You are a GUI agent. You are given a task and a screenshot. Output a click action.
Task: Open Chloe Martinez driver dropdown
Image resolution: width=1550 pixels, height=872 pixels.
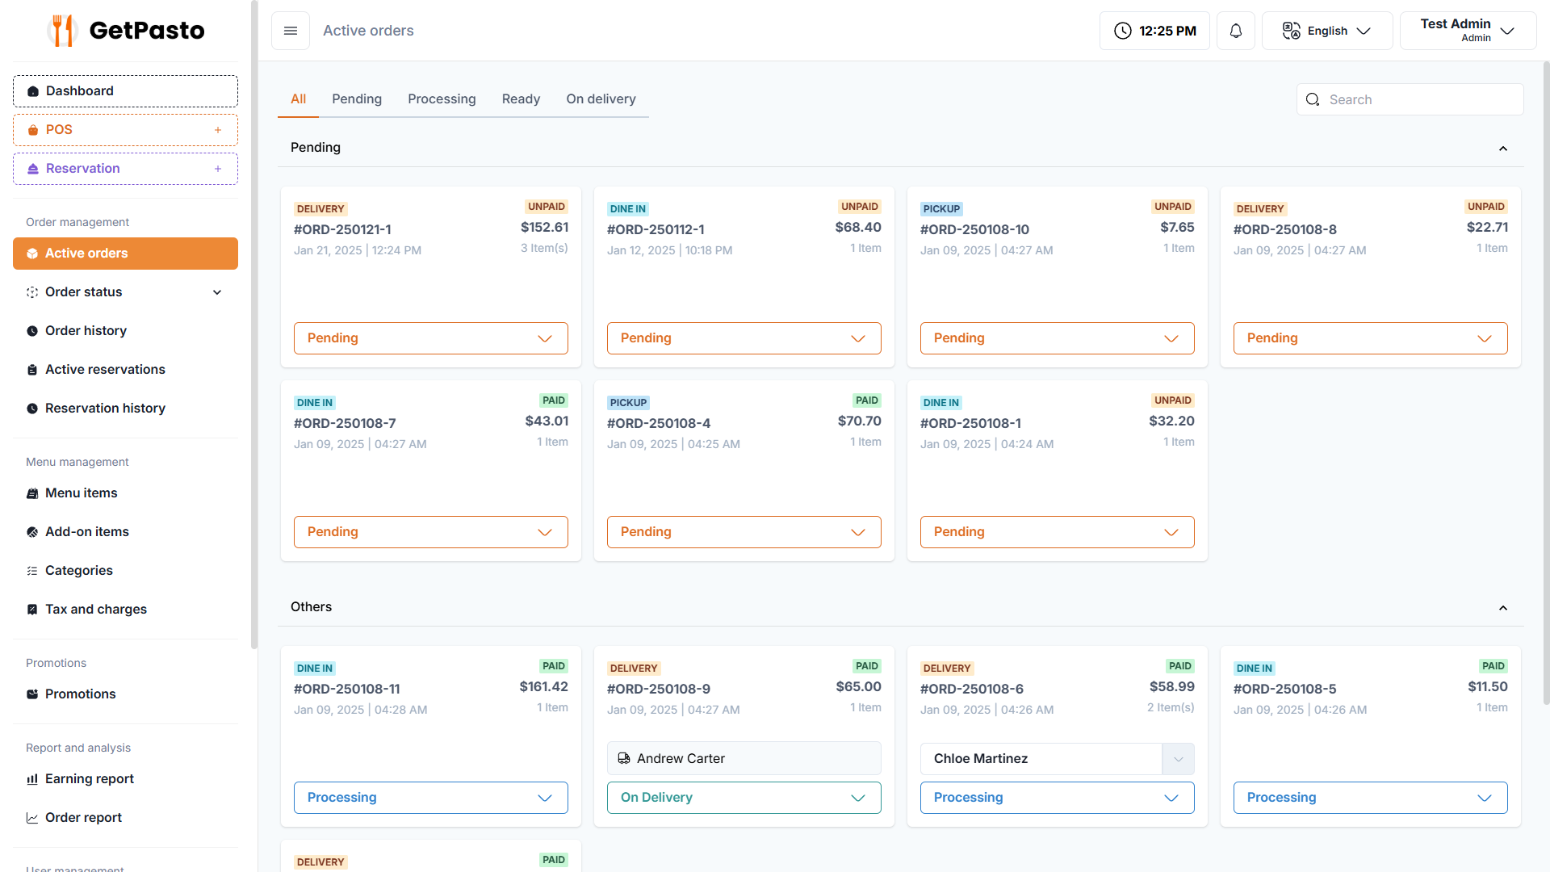pos(1178,759)
